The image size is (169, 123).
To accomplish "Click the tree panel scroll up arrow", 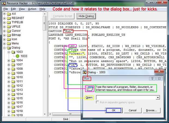I will point(45,14).
